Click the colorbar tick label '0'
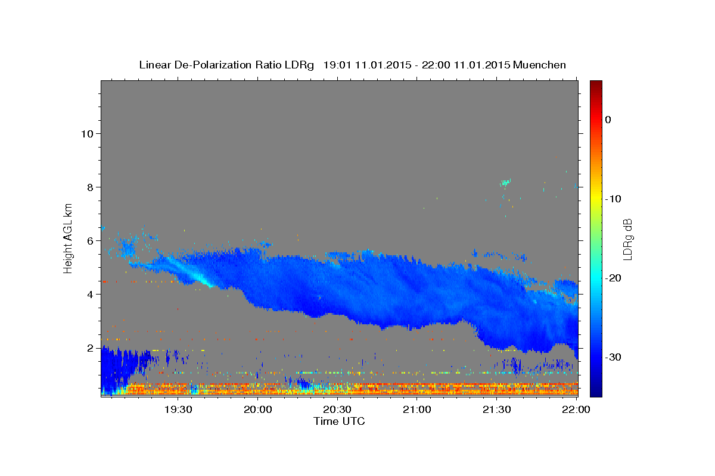 click(x=608, y=120)
